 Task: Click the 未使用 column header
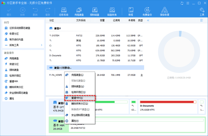(x=132, y=20)
